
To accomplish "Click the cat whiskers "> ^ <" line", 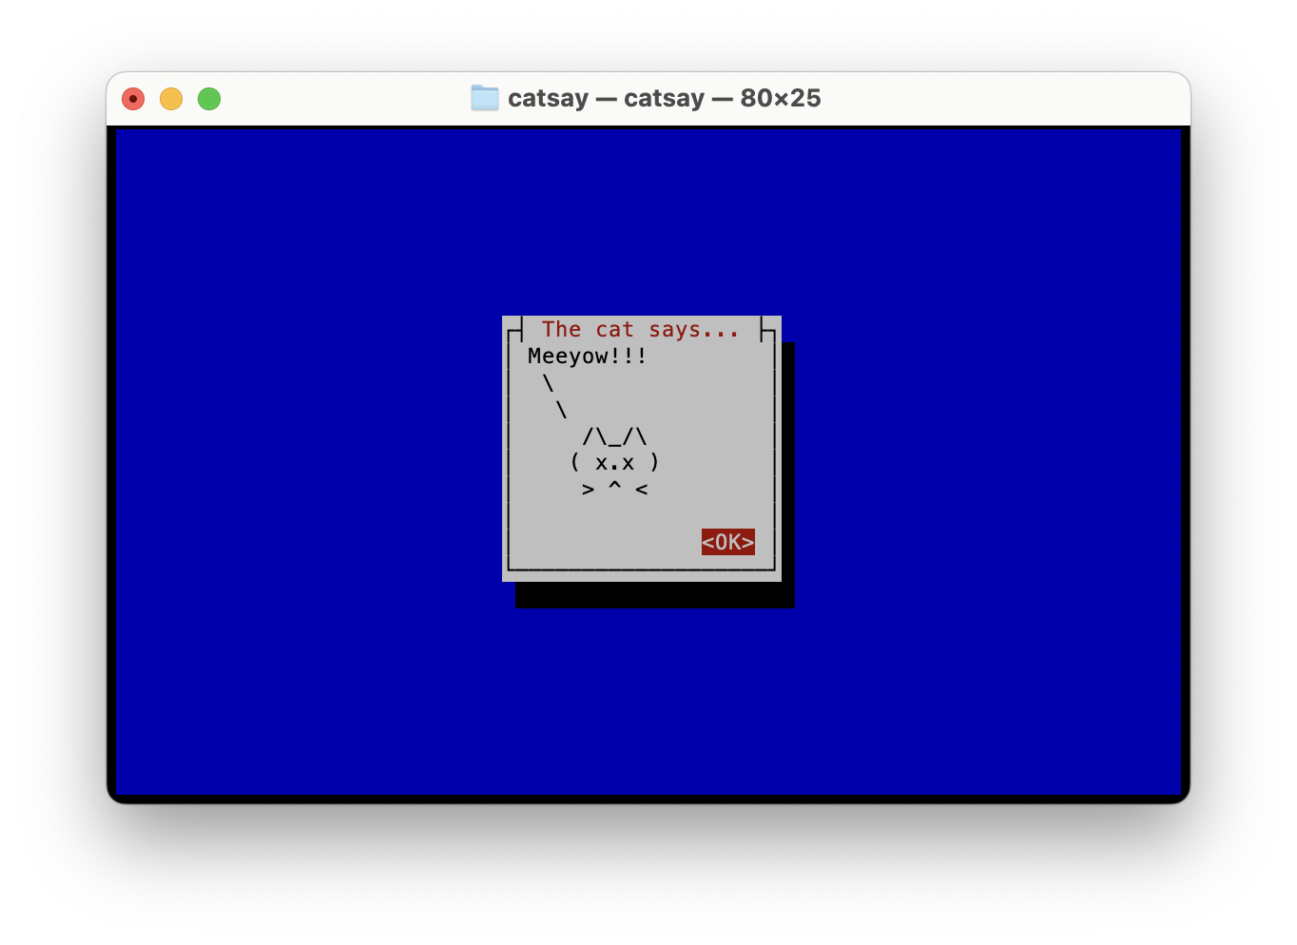I will 615,490.
